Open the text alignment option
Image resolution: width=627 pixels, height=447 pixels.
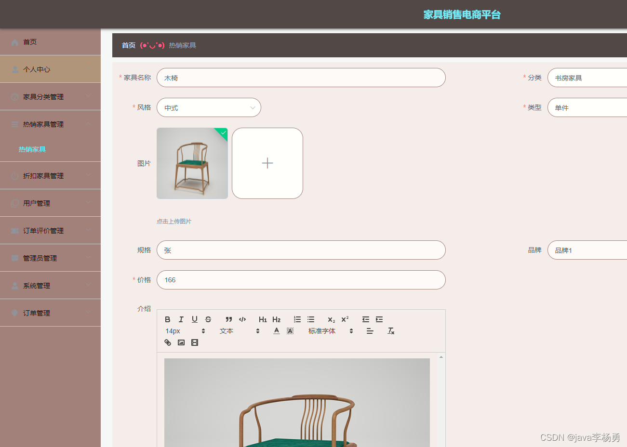click(370, 331)
